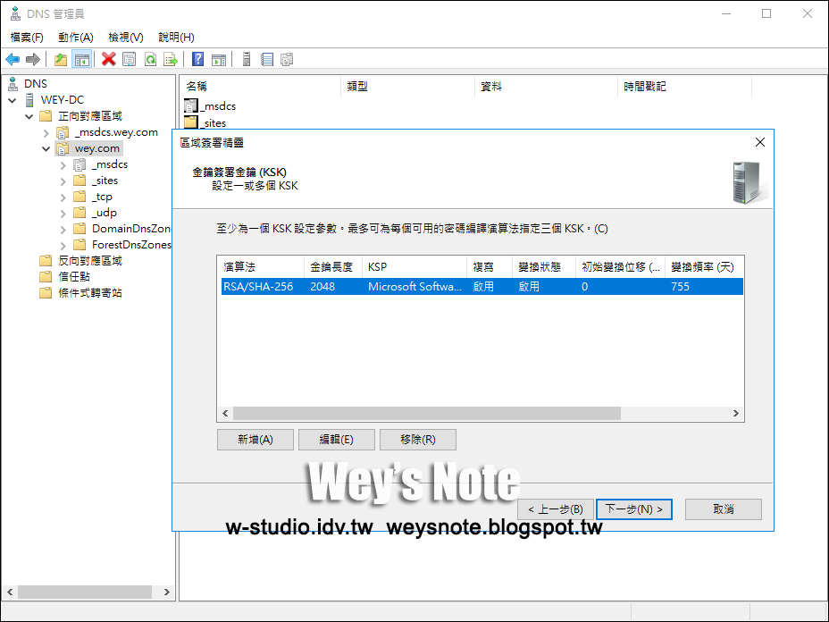
Task: Click the 變換頻率 (天) column header
Action: (704, 267)
